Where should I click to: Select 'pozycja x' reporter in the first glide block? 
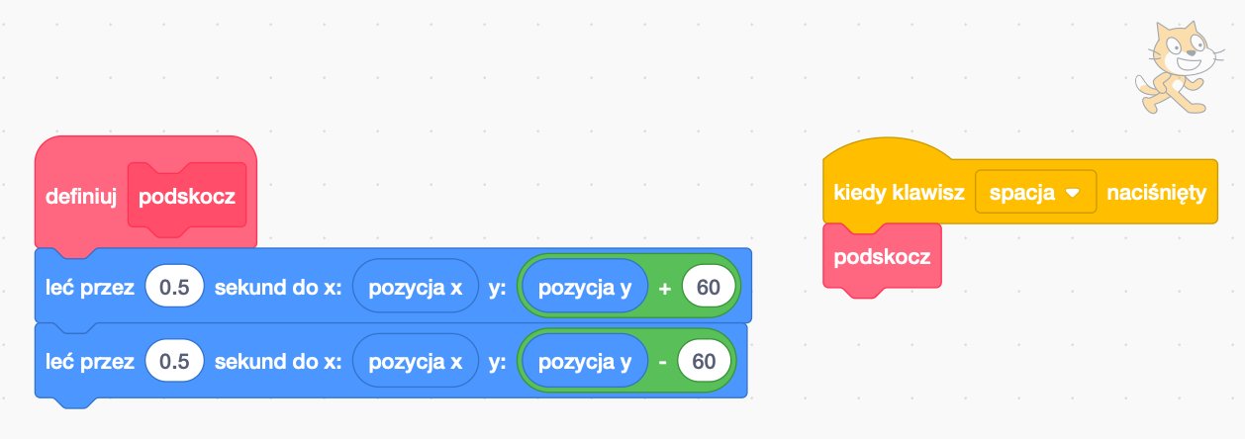[415, 287]
